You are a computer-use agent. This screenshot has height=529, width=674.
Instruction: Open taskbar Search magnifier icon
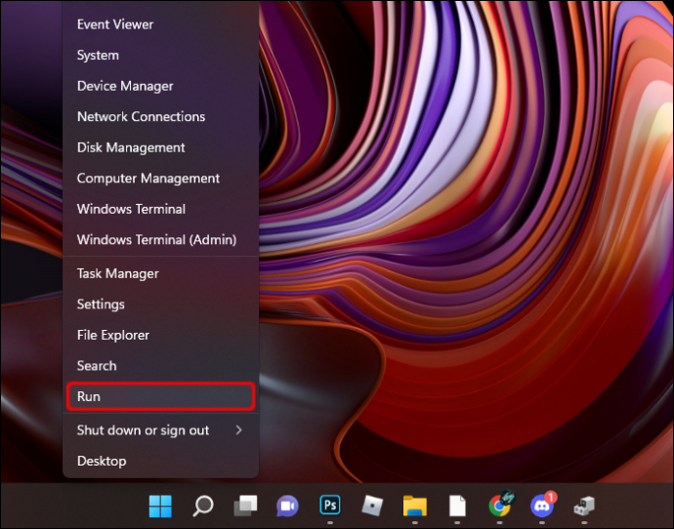(202, 506)
